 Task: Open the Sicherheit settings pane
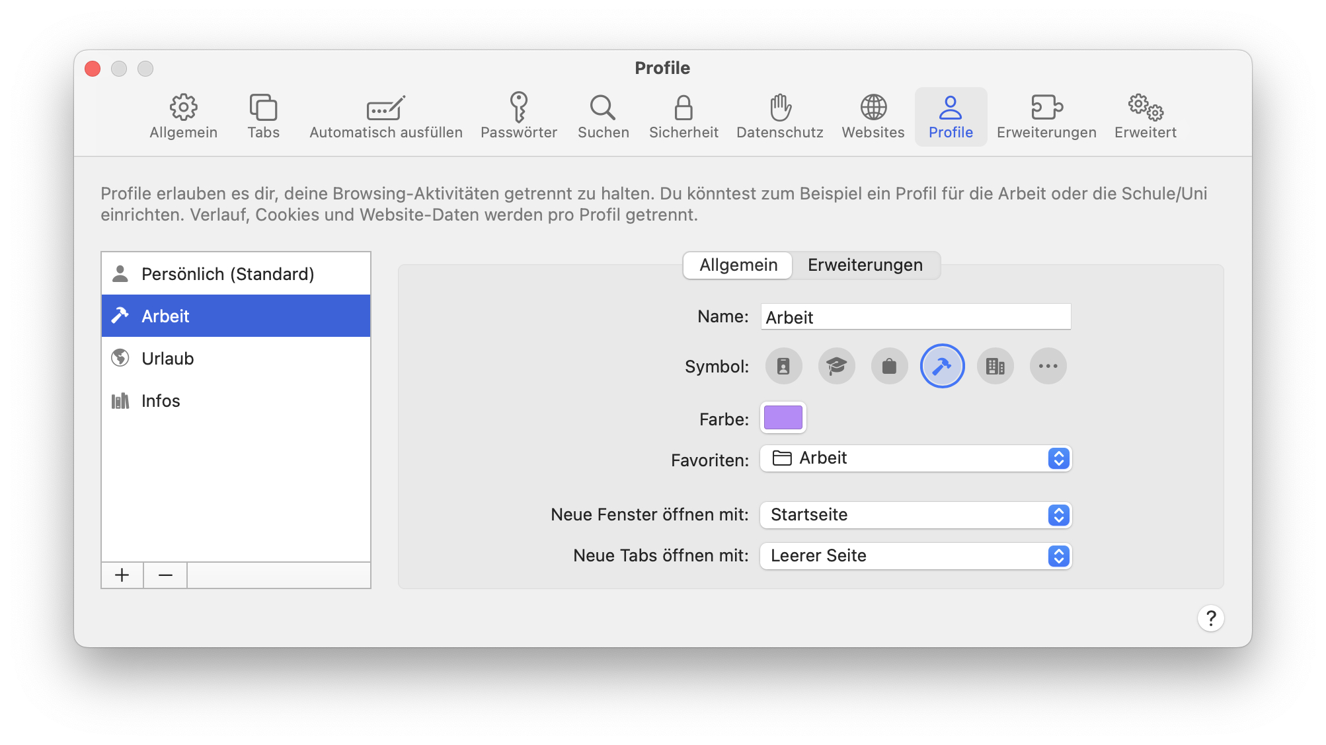(x=683, y=116)
